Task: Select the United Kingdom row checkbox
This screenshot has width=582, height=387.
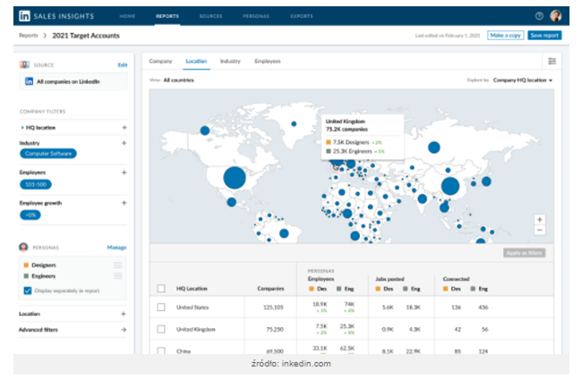Action: pos(161,329)
